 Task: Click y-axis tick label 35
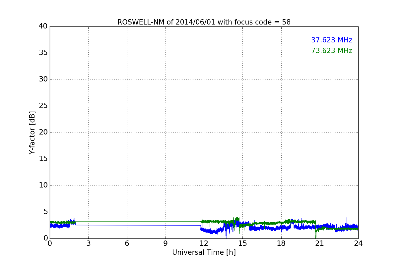click(x=43, y=53)
